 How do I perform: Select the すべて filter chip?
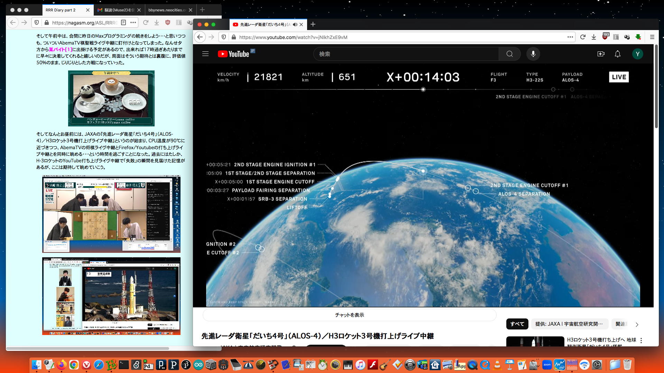click(x=517, y=324)
